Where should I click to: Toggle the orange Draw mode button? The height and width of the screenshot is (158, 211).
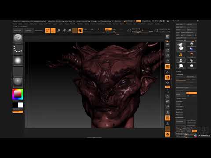click(x=53, y=30)
